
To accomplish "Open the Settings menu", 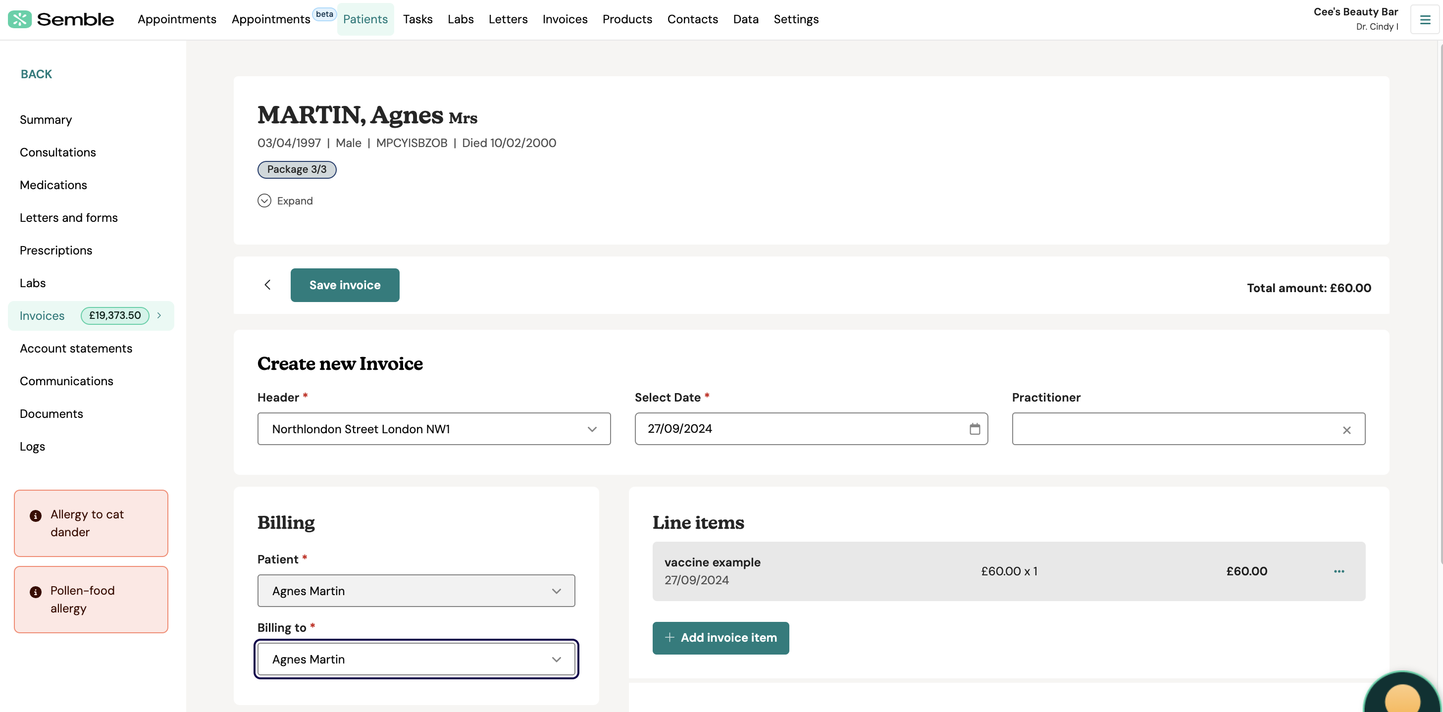I will click(x=796, y=19).
